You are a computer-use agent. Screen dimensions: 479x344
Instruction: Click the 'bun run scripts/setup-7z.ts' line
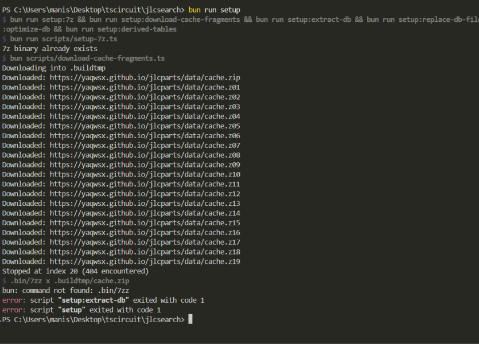pos(63,39)
